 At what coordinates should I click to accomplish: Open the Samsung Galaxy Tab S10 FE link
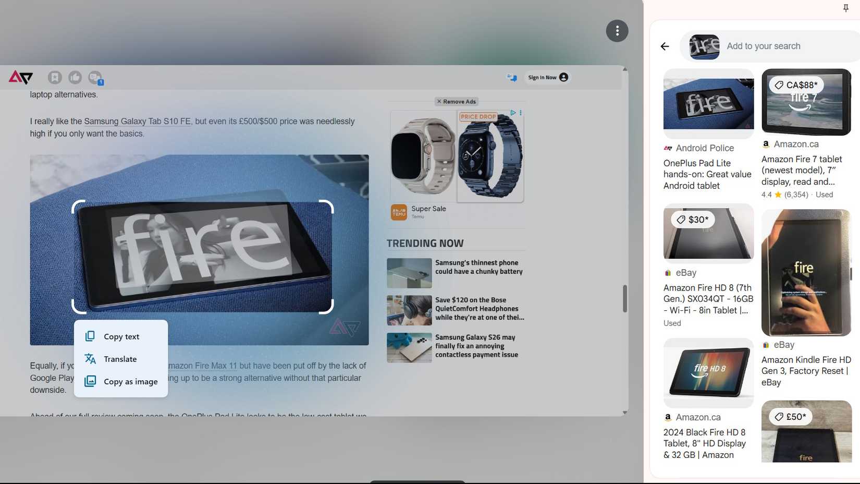pos(138,121)
